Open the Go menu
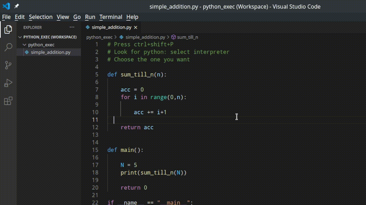 click(77, 17)
